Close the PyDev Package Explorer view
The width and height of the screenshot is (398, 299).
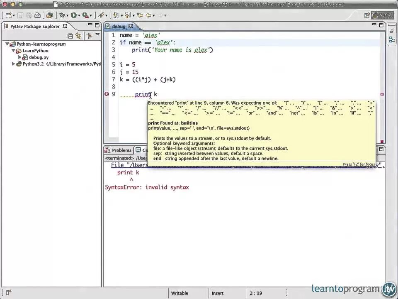pyautogui.click(x=65, y=26)
